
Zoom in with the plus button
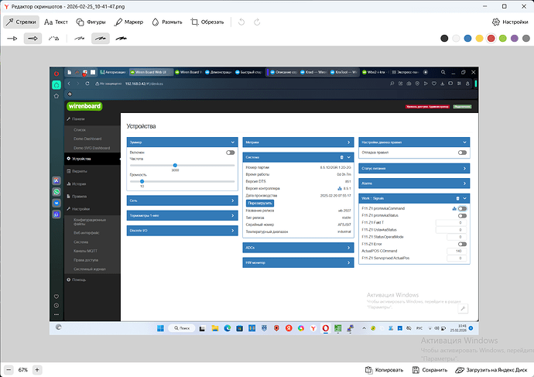coord(37,370)
